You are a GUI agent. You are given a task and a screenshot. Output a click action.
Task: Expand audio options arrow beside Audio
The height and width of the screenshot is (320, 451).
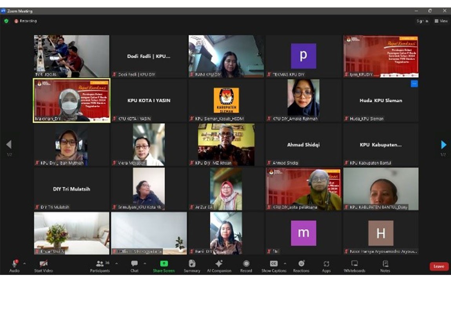click(24, 264)
